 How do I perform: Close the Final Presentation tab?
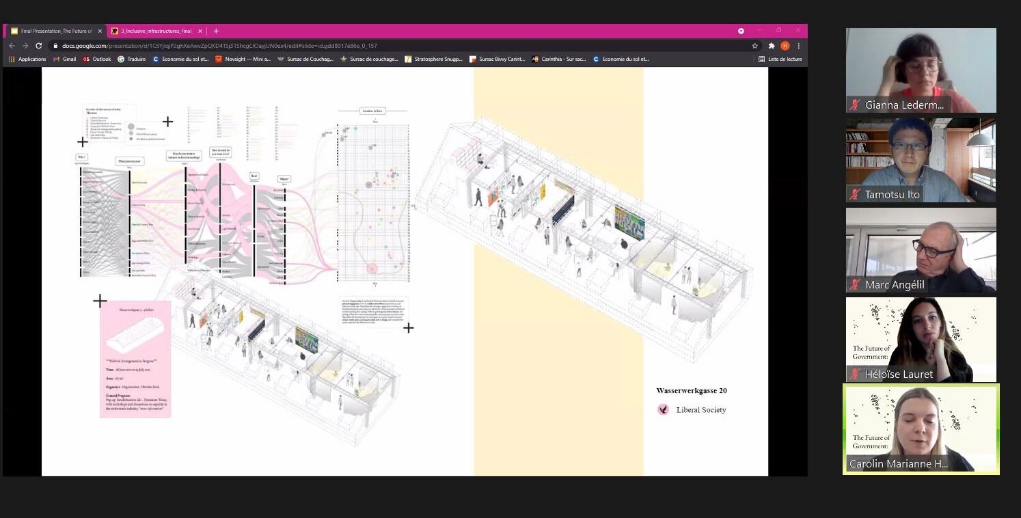tap(100, 31)
